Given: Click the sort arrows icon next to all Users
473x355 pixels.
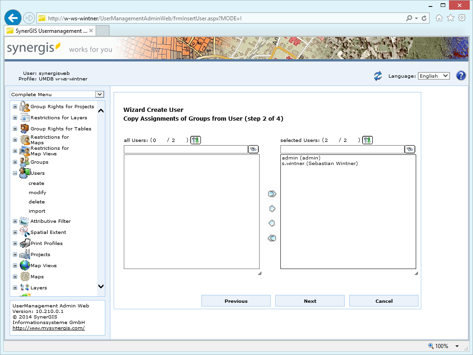Looking at the screenshot, I should (x=195, y=140).
